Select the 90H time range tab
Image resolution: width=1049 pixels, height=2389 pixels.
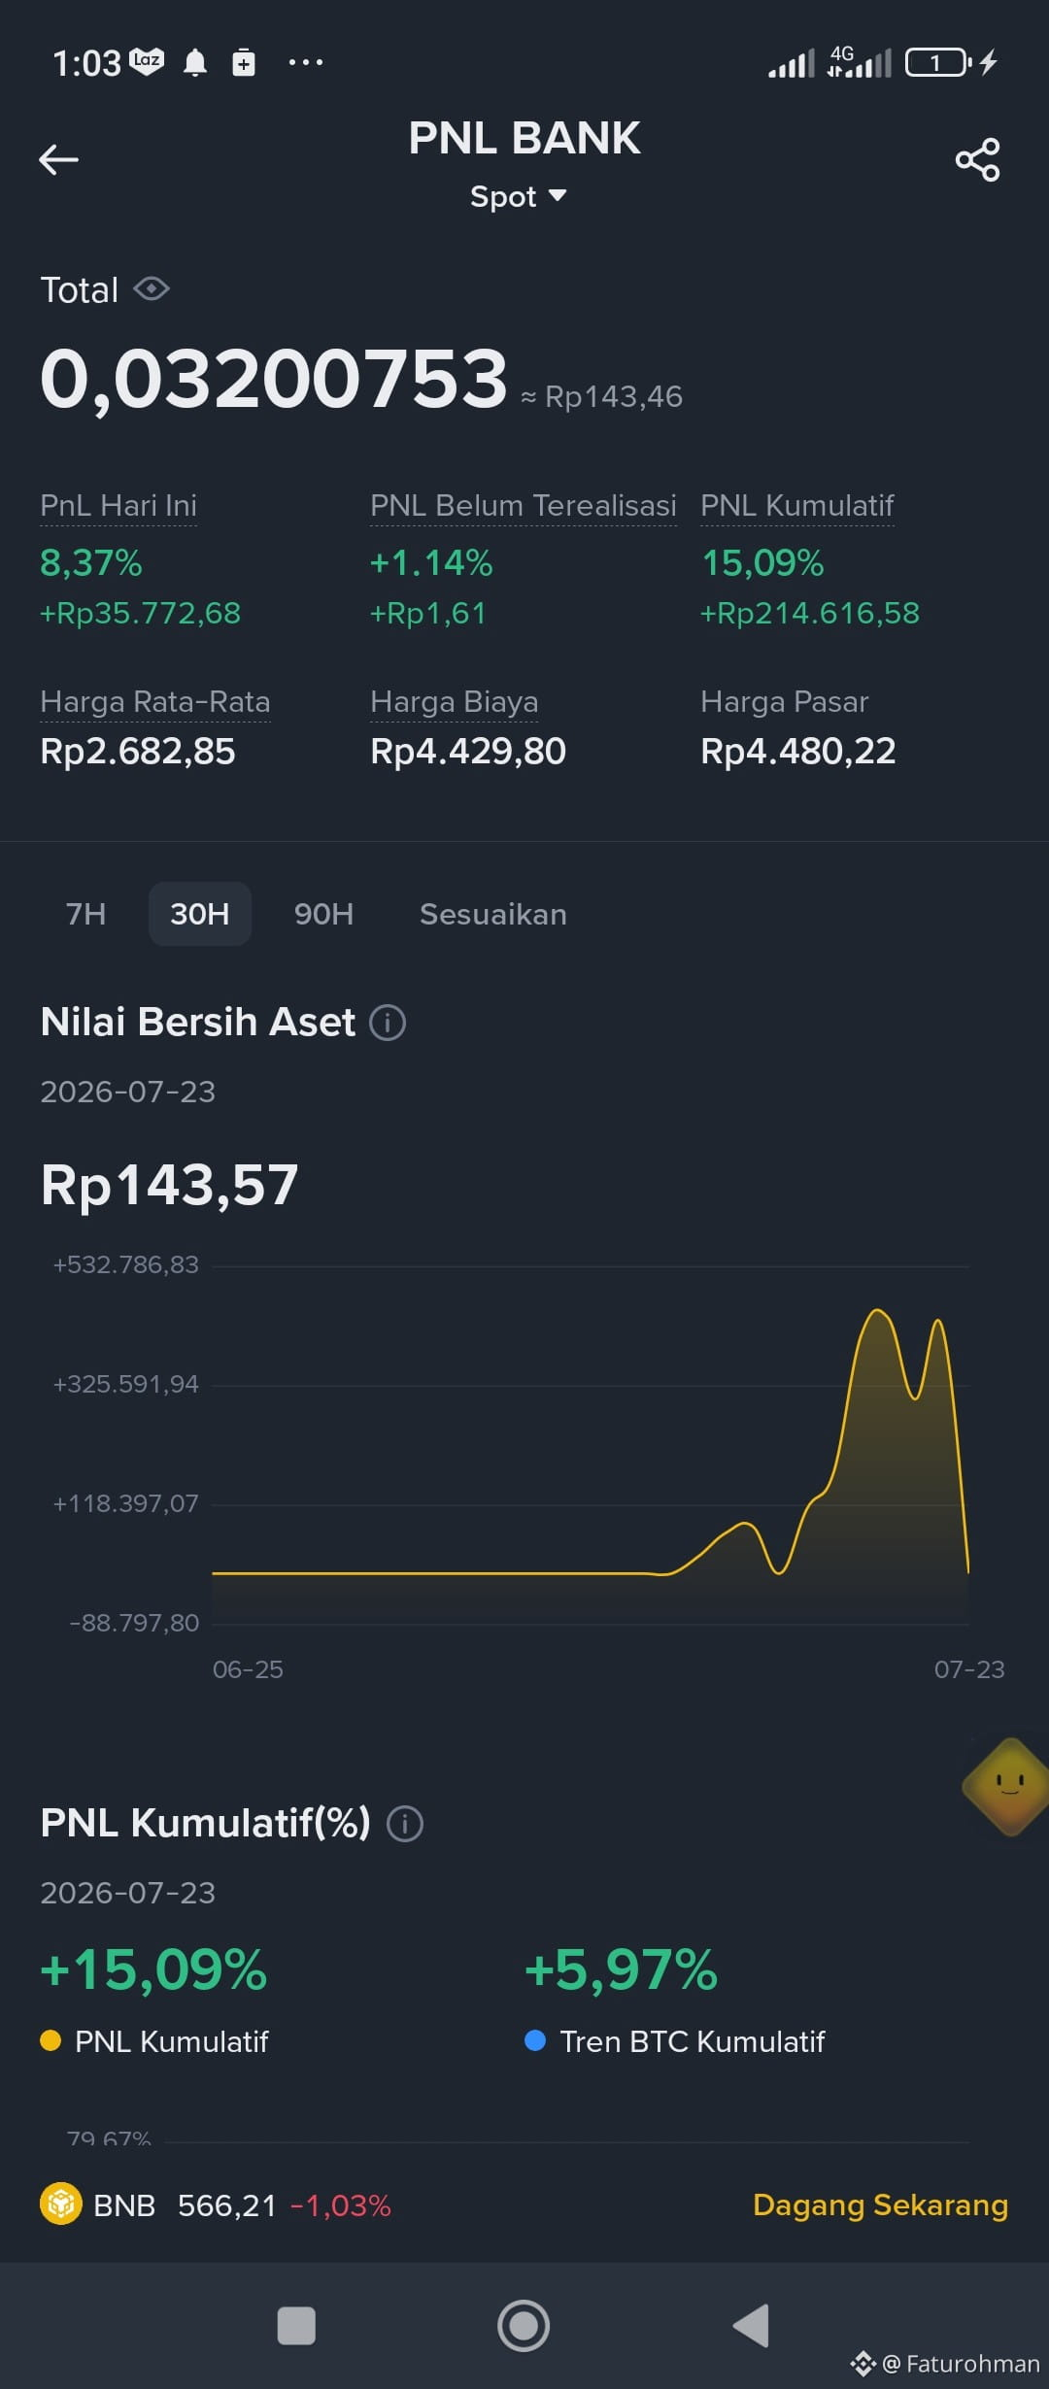pyautogui.click(x=324, y=914)
